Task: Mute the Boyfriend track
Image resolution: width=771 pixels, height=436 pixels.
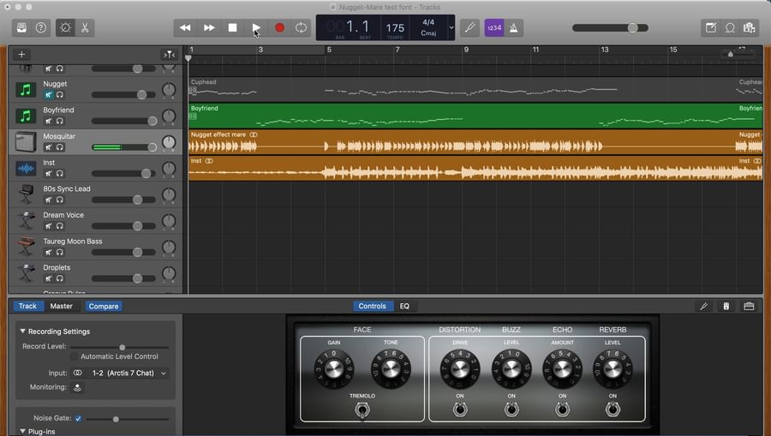Action: tap(49, 121)
